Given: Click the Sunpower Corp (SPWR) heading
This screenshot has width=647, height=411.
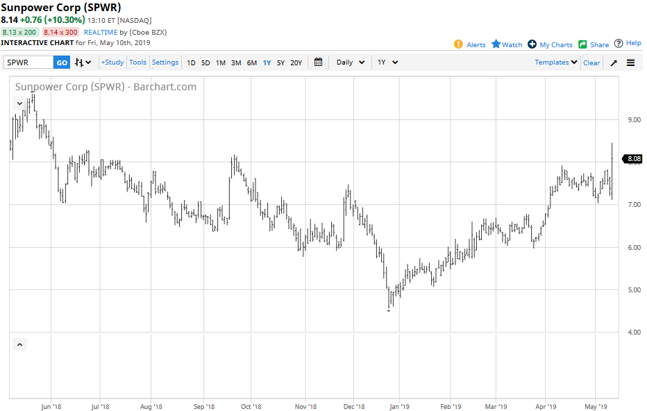Looking at the screenshot, I should (x=61, y=8).
